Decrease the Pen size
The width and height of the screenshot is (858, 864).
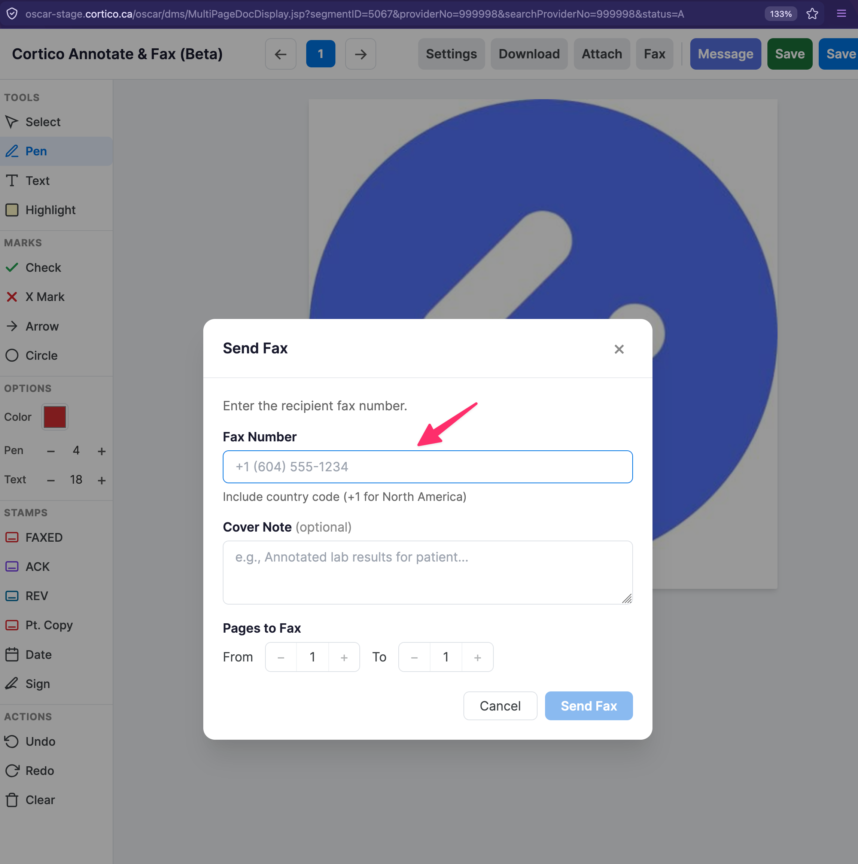[51, 451]
